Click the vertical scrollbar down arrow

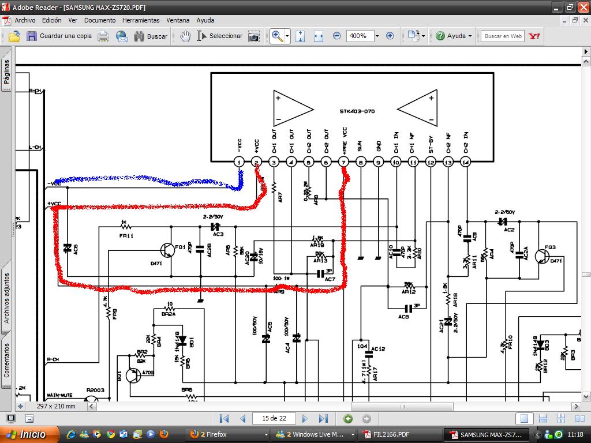[x=586, y=397]
